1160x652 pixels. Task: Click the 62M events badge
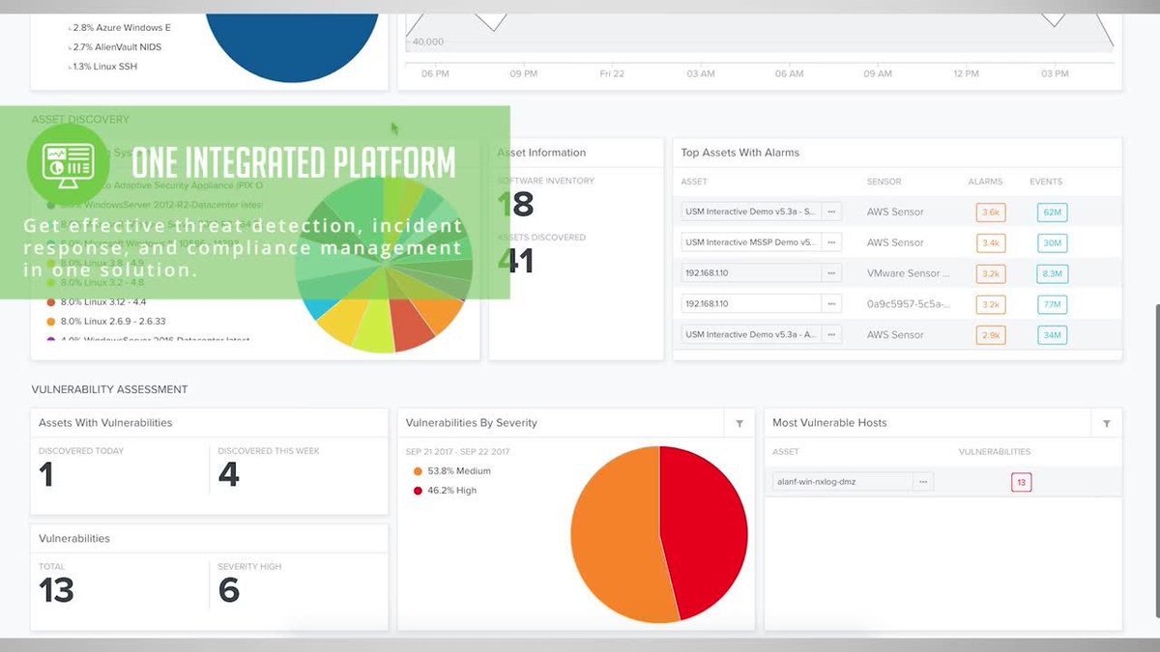click(x=1052, y=213)
